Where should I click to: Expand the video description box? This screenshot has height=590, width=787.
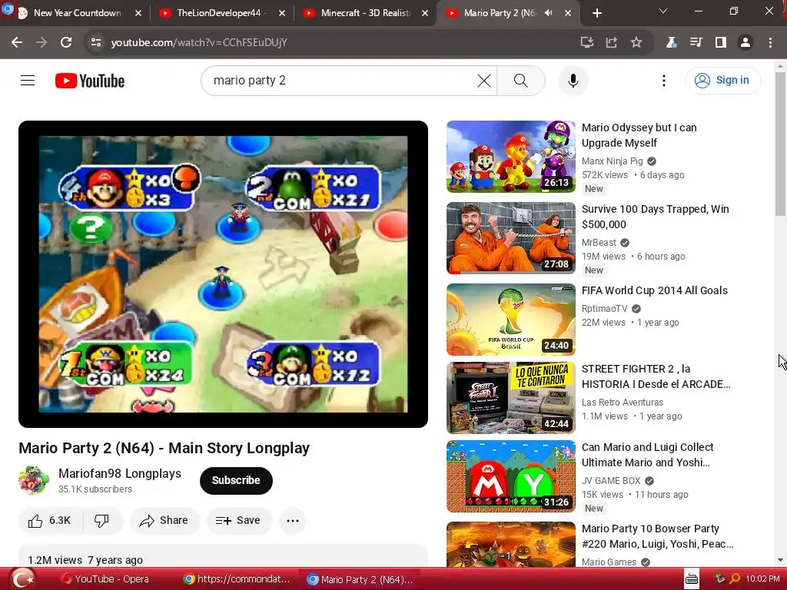[223, 557]
